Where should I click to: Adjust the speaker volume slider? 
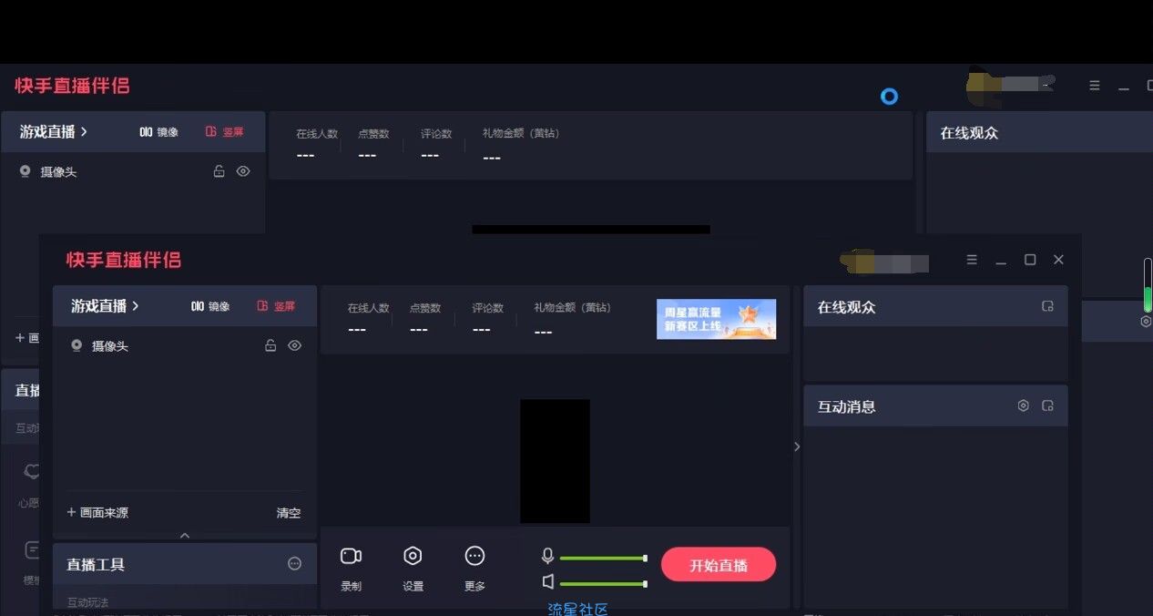(x=603, y=583)
